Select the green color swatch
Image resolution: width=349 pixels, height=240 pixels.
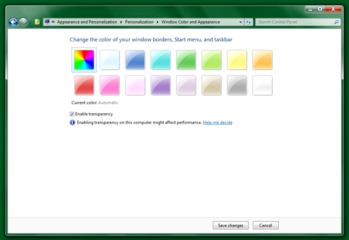186,60
